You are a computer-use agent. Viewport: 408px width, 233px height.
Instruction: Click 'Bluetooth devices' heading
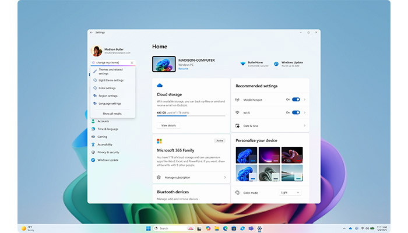(x=173, y=192)
